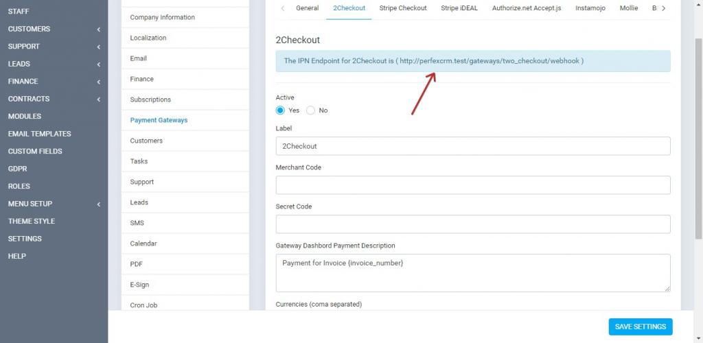
Task: Switch to the Stripe Checkout tab
Action: pyautogui.click(x=403, y=8)
